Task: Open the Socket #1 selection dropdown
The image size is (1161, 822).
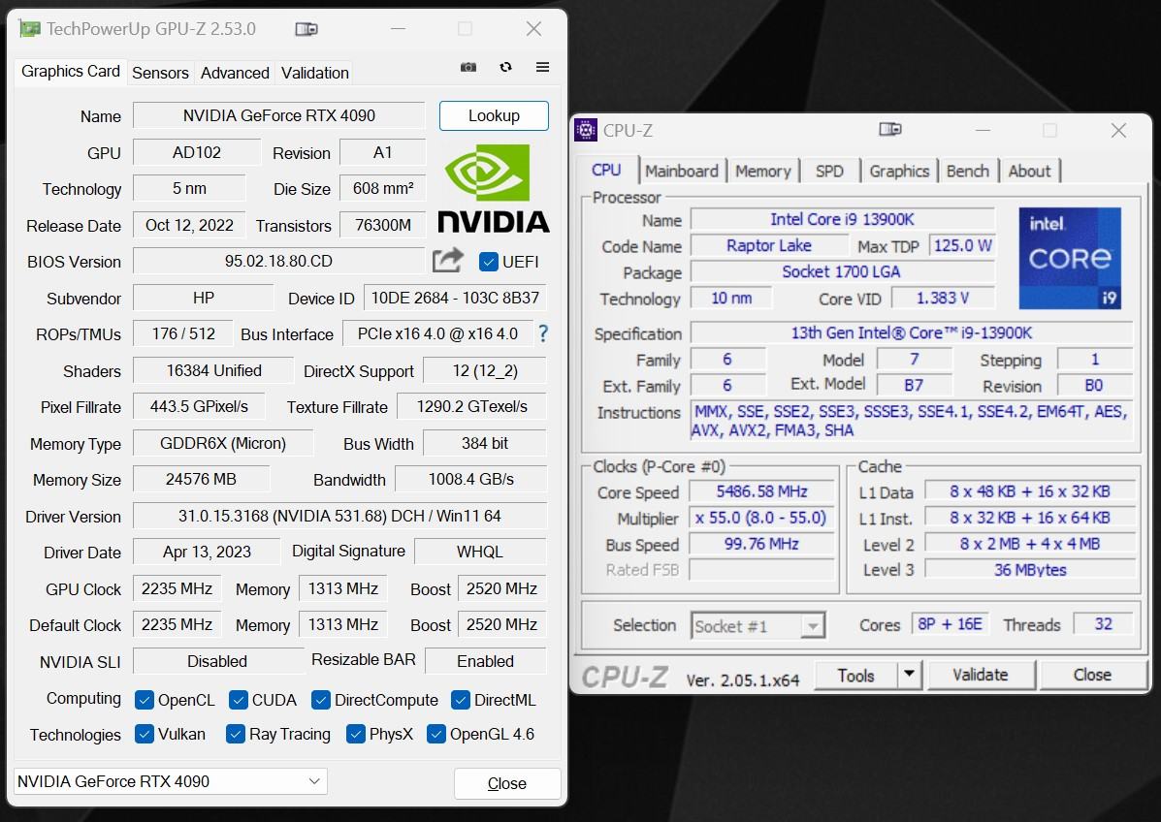Action: click(758, 626)
